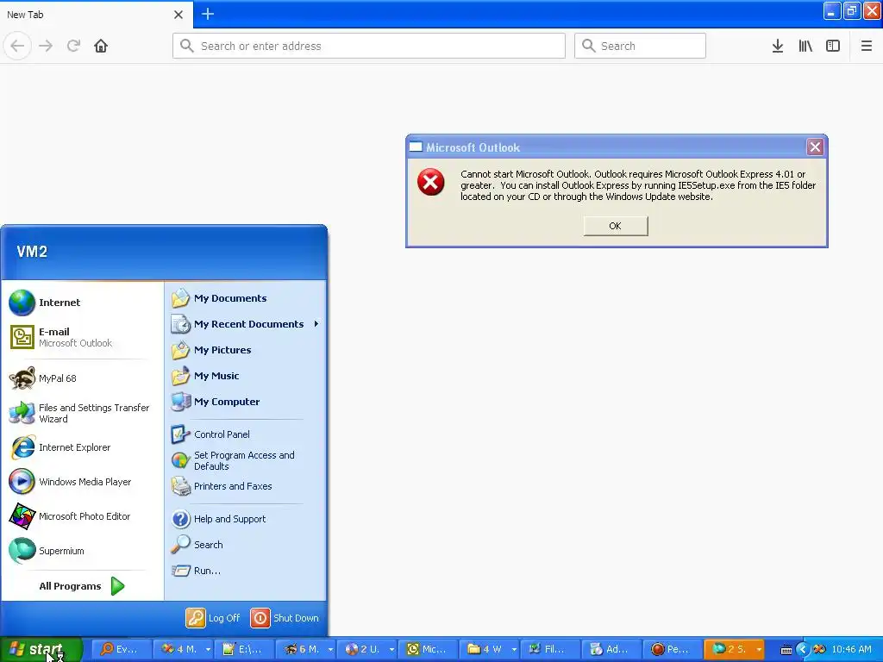Switch to the Pe... taskbar button

click(x=674, y=649)
